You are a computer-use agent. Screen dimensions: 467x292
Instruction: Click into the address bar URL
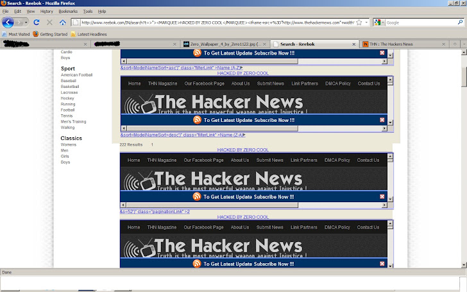217,22
